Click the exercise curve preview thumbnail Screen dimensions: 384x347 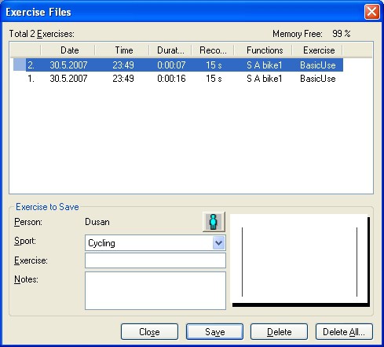point(300,260)
